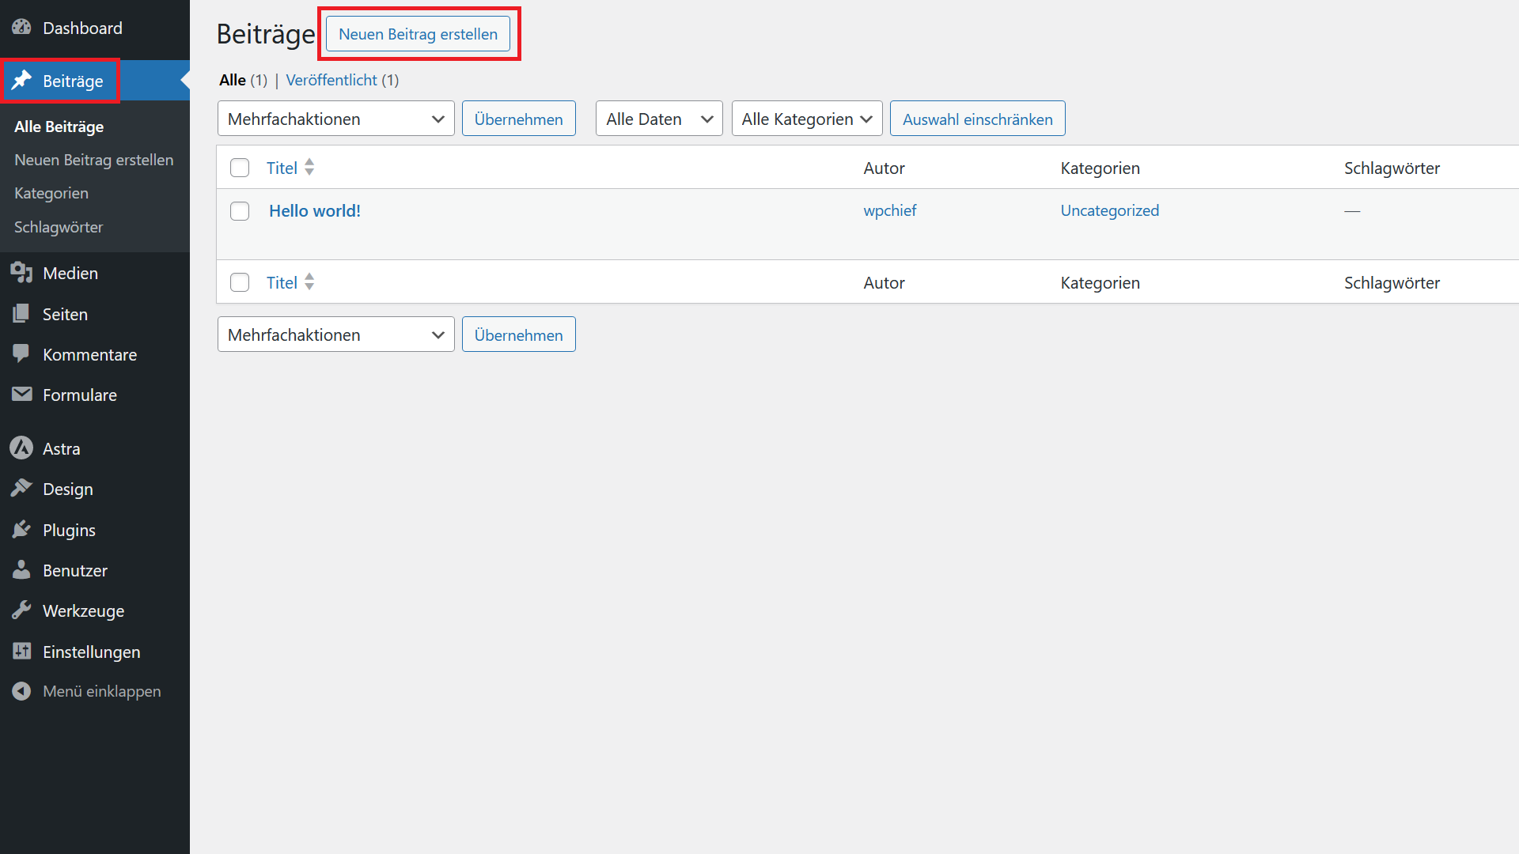The image size is (1519, 854).
Task: Open the Alle Daten date filter dropdown
Action: 659,119
